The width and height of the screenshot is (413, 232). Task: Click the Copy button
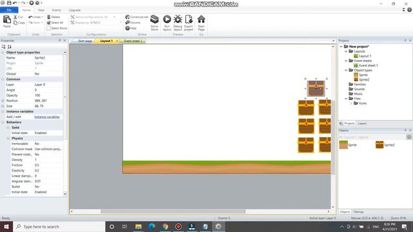click(19, 23)
